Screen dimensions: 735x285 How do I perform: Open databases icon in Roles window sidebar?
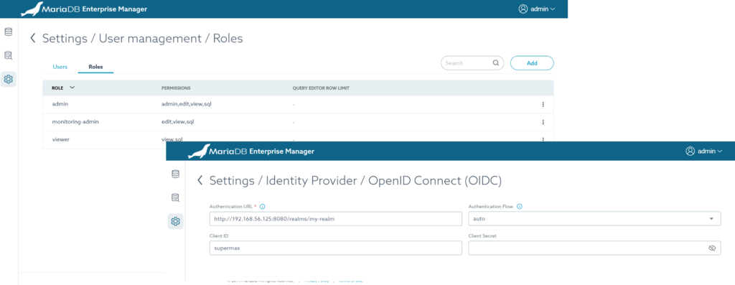coord(8,32)
